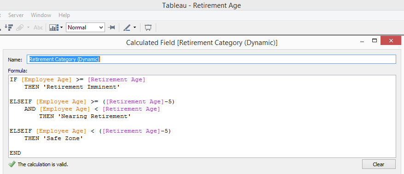Open the Server menu
Screen dimensions: 404x174
(16, 15)
